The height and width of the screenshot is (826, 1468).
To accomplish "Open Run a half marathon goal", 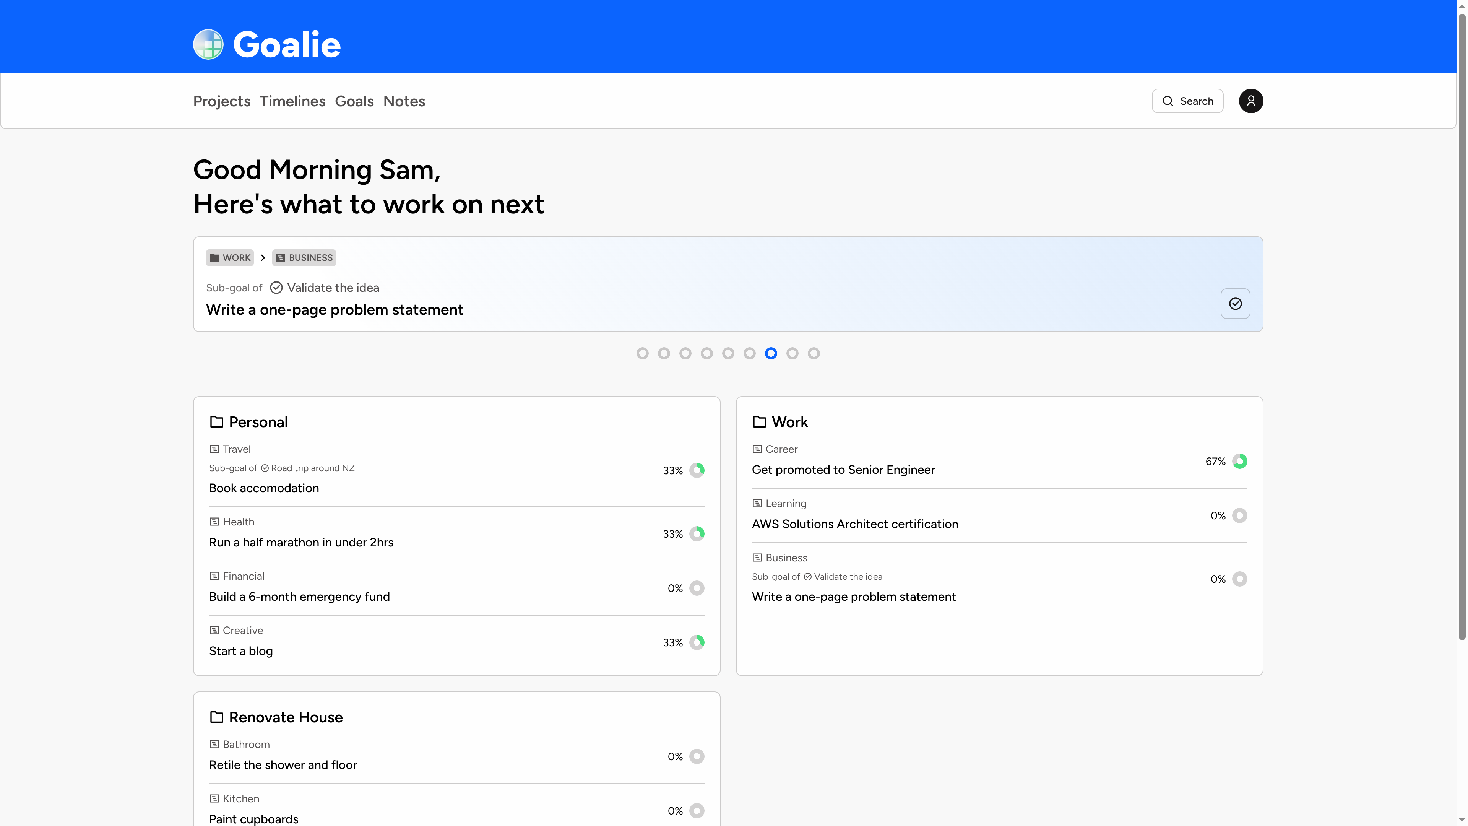I will click(x=301, y=542).
